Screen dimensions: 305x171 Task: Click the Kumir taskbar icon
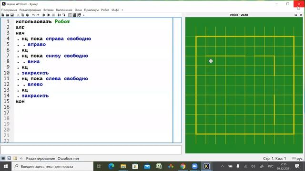pos(206,166)
